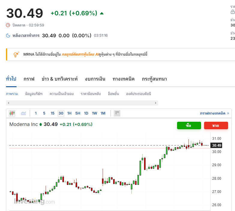The image size is (235, 211).
Task: Set the chart interval to 5 minutes
Action: click(x=44, y=113)
